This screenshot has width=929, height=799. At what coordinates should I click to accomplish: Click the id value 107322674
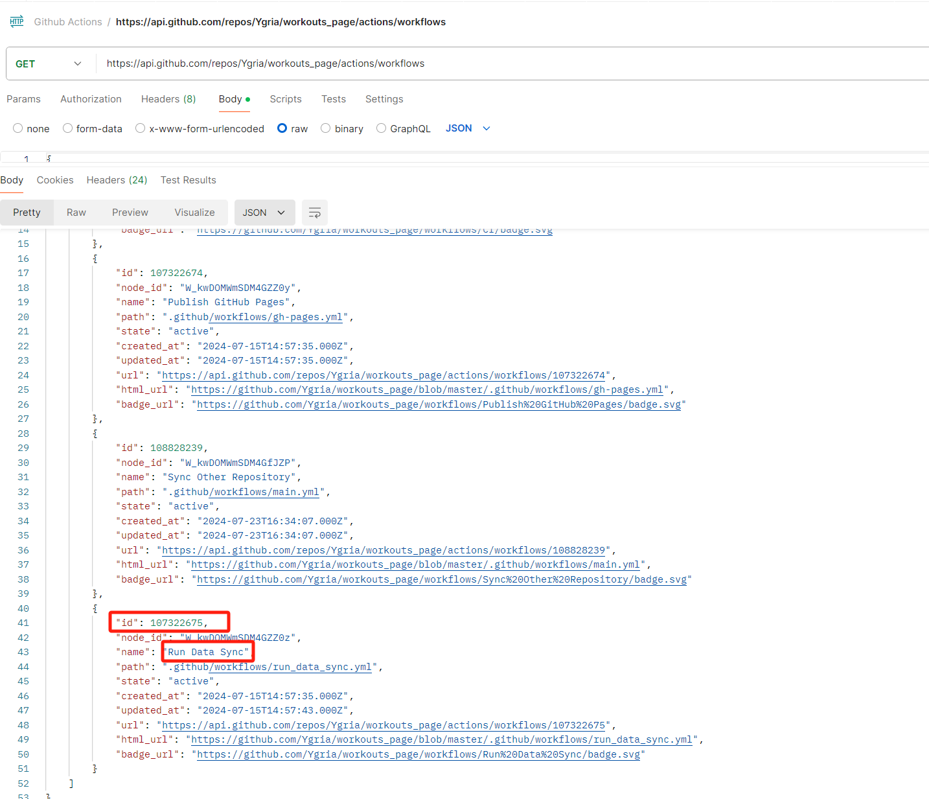click(x=176, y=273)
